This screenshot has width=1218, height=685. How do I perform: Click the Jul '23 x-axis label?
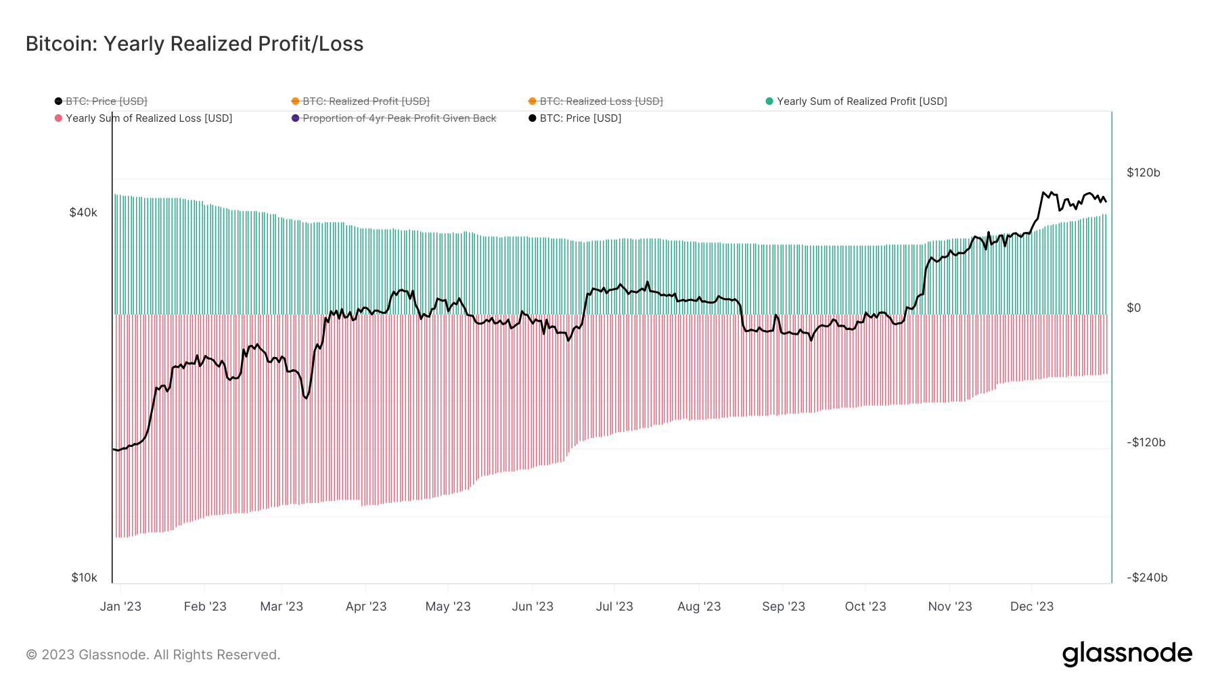[614, 607]
